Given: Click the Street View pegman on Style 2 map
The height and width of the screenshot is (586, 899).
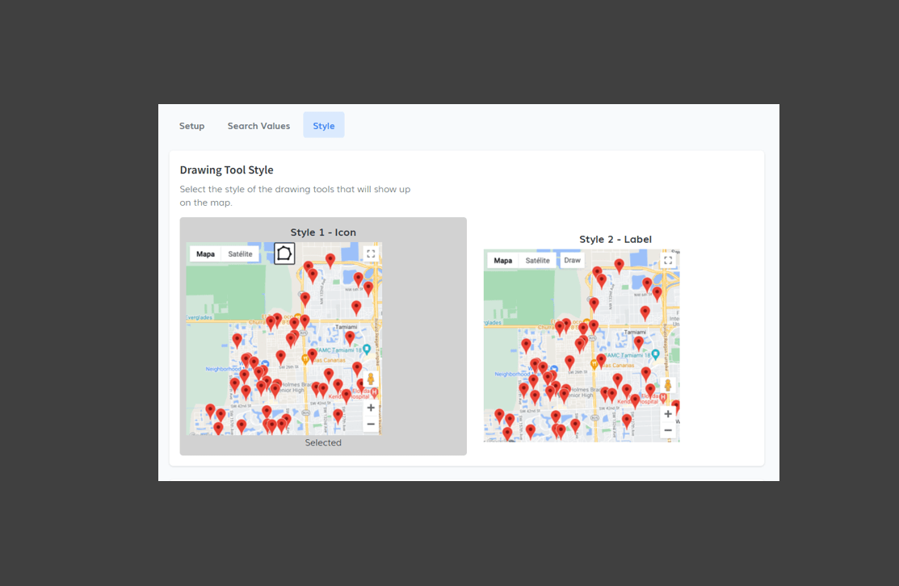Looking at the screenshot, I should 668,386.
